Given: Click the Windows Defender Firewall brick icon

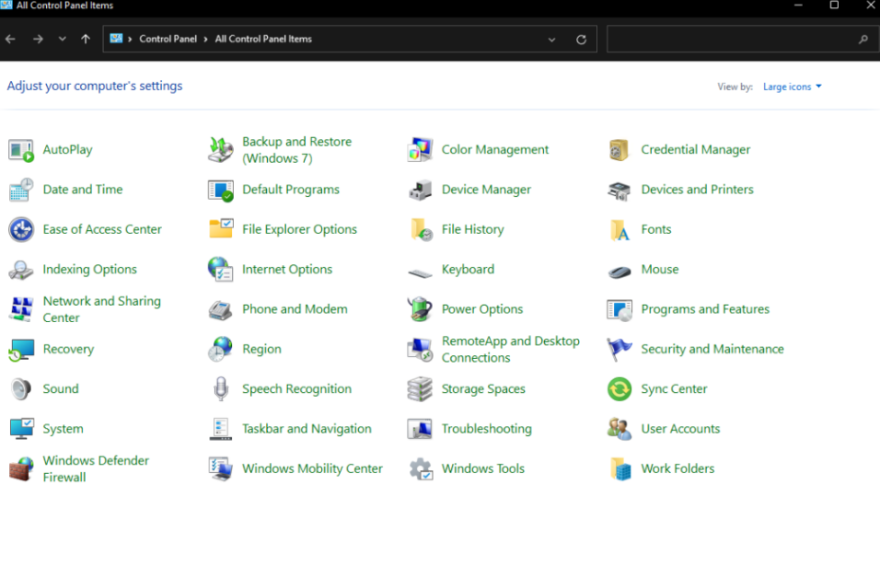Looking at the screenshot, I should [x=20, y=469].
